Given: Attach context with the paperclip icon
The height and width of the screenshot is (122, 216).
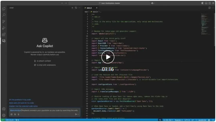Looking at the screenshot, I should point(15,114).
